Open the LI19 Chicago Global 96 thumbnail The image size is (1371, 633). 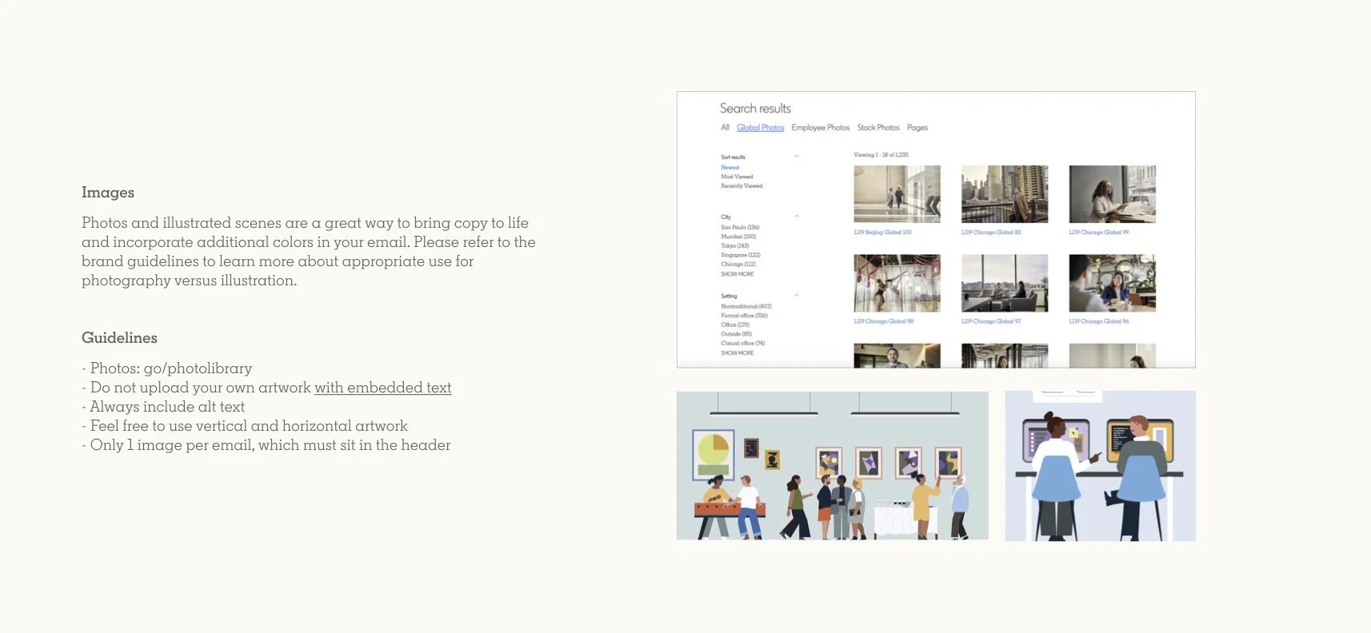click(x=1112, y=283)
